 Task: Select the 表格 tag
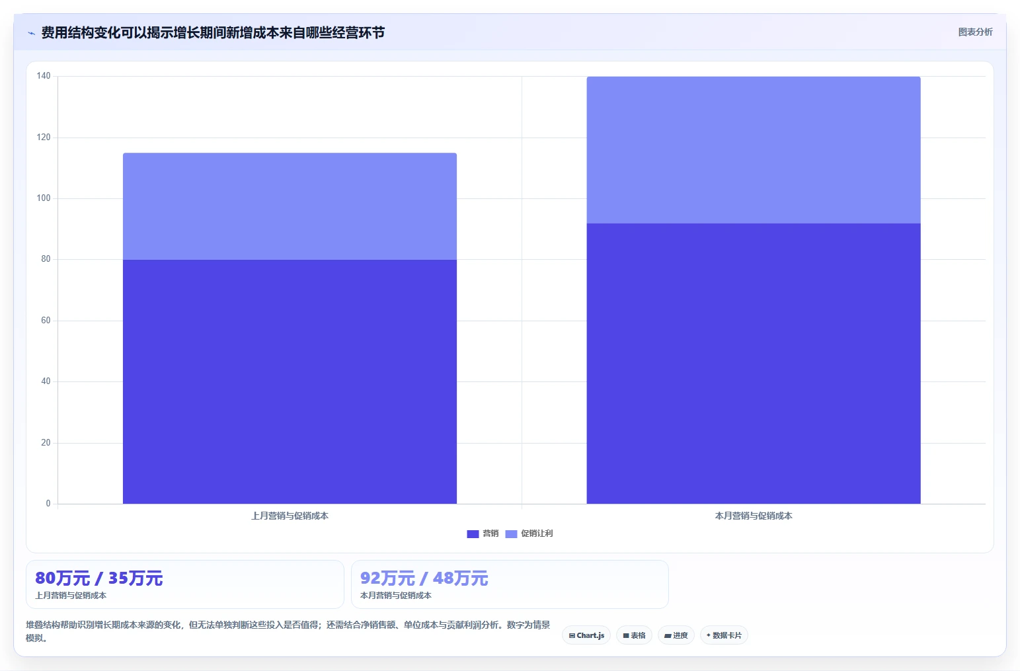tap(634, 635)
